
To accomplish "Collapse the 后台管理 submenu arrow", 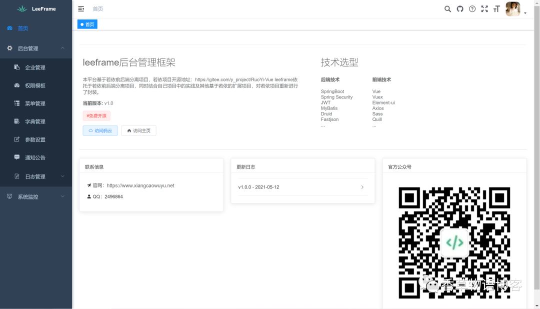I will (62, 48).
